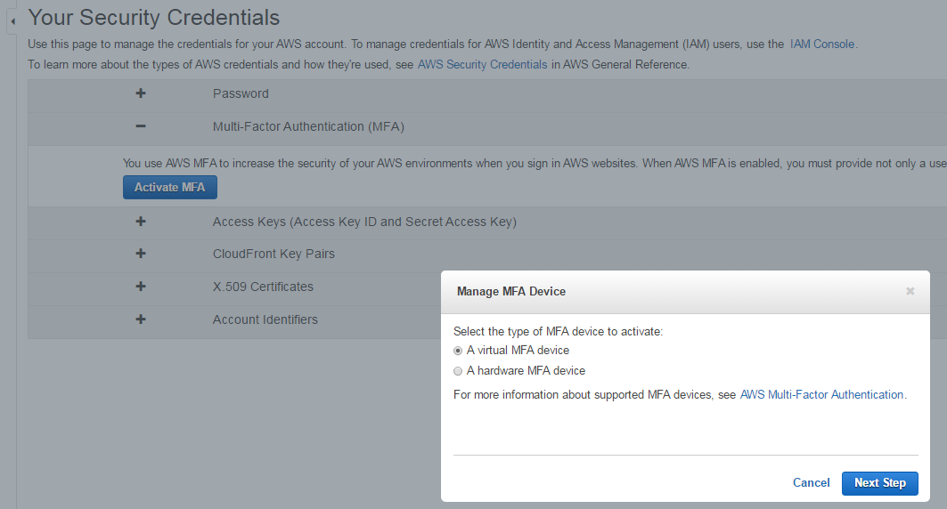Select the hardware MFA device radio button
Image resolution: width=947 pixels, height=509 pixels.
(x=458, y=371)
